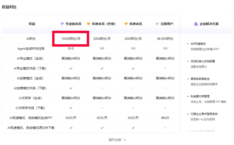Click the 权益 column header

pyautogui.click(x=32, y=24)
